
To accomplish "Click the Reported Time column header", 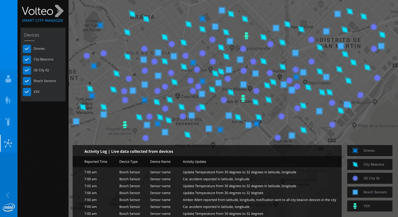I will 96,162.
